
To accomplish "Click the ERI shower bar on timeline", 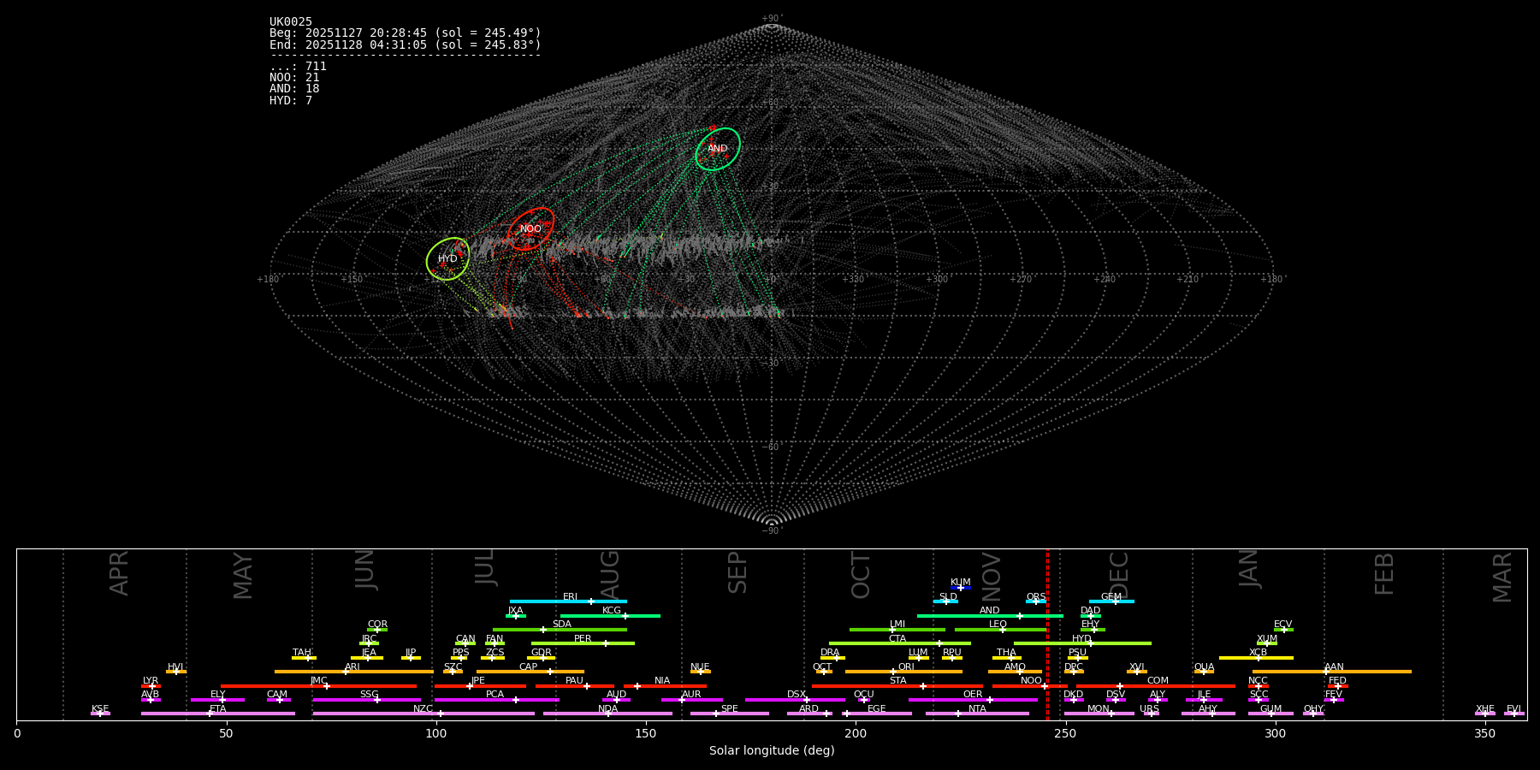I will 568,601.
